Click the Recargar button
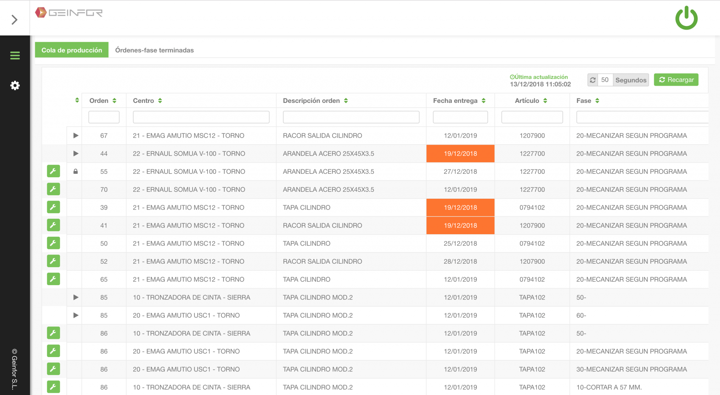Image resolution: width=720 pixels, height=395 pixels. pyautogui.click(x=676, y=80)
